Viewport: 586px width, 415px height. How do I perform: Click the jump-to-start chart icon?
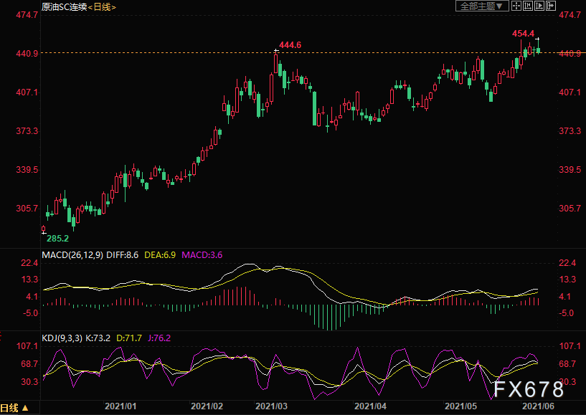[528, 6]
